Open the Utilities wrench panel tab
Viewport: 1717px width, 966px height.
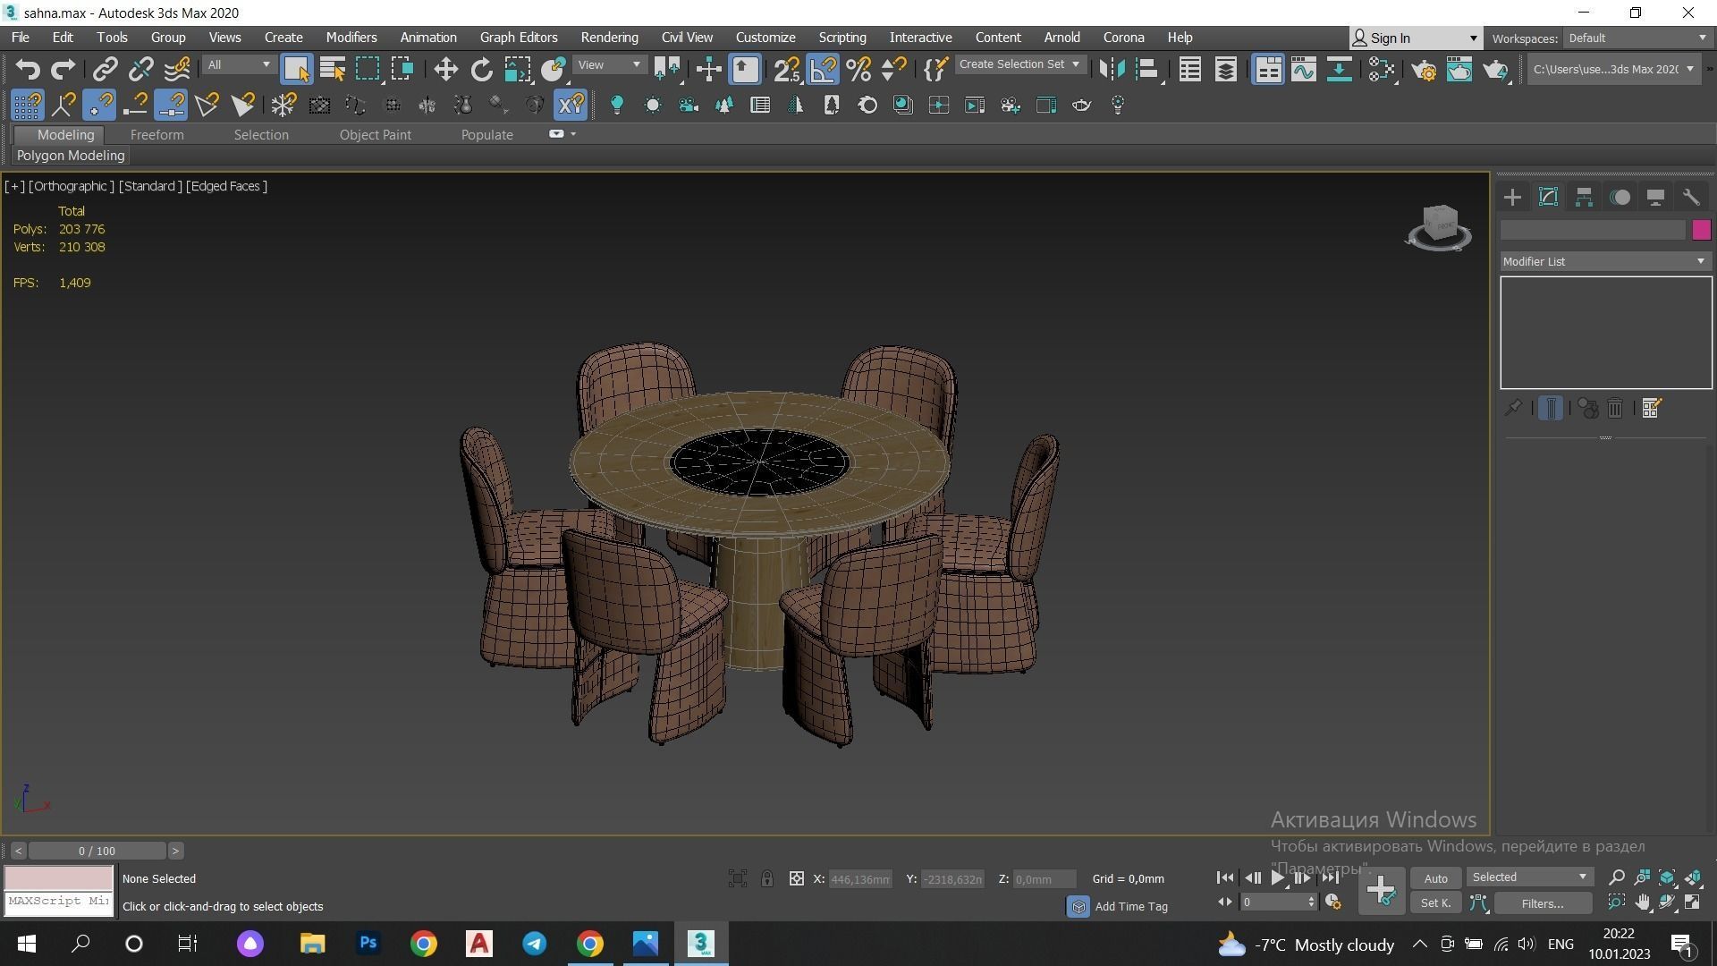(1691, 198)
